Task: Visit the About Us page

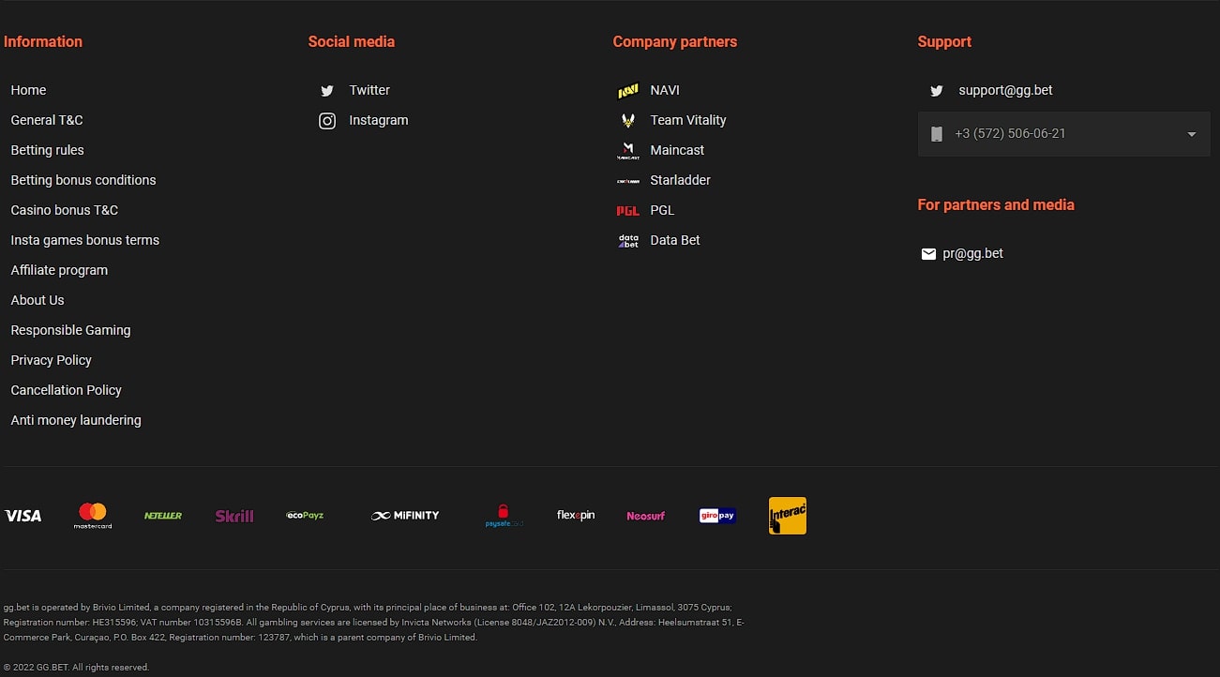Action: [x=38, y=301]
